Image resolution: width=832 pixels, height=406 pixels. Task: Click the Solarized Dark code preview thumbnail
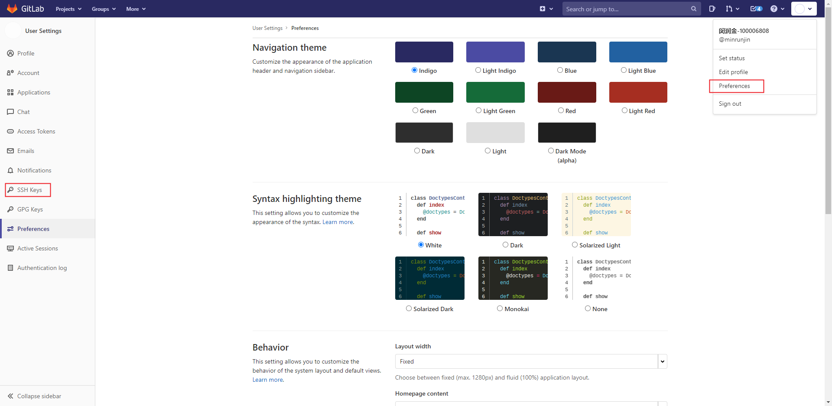(x=429, y=278)
